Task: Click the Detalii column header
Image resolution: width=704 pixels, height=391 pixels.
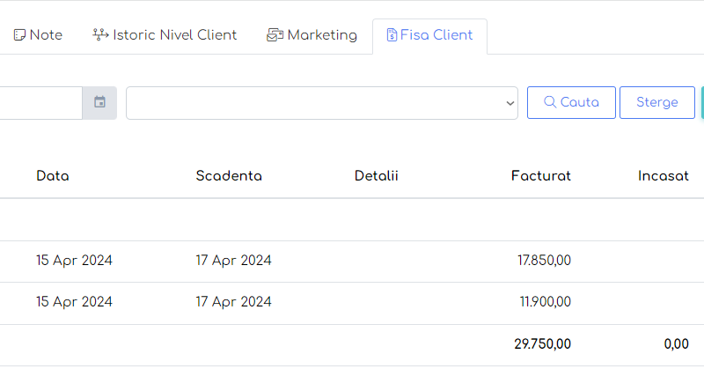Action: (377, 176)
